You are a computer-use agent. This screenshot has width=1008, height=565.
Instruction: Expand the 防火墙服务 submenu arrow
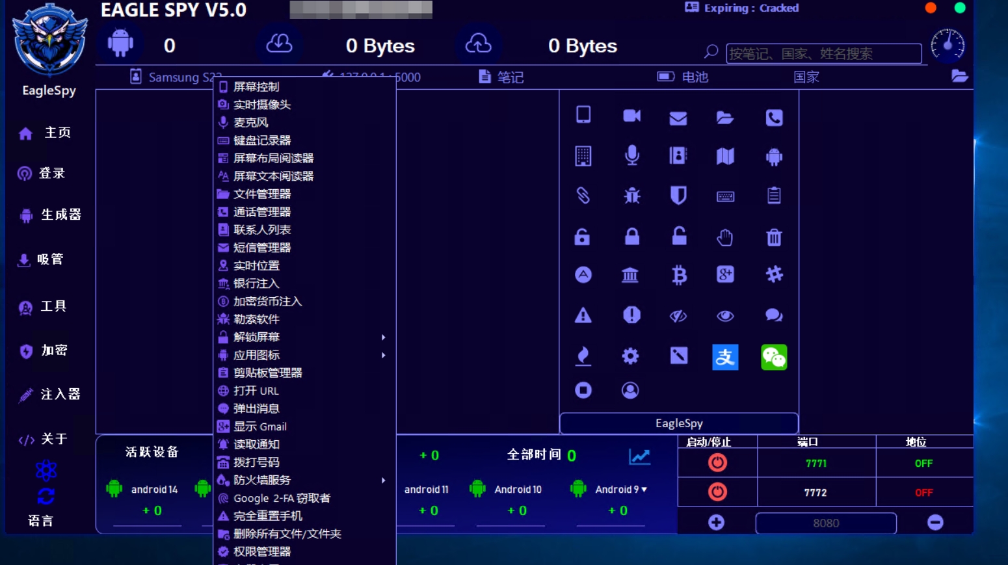pyautogui.click(x=384, y=480)
